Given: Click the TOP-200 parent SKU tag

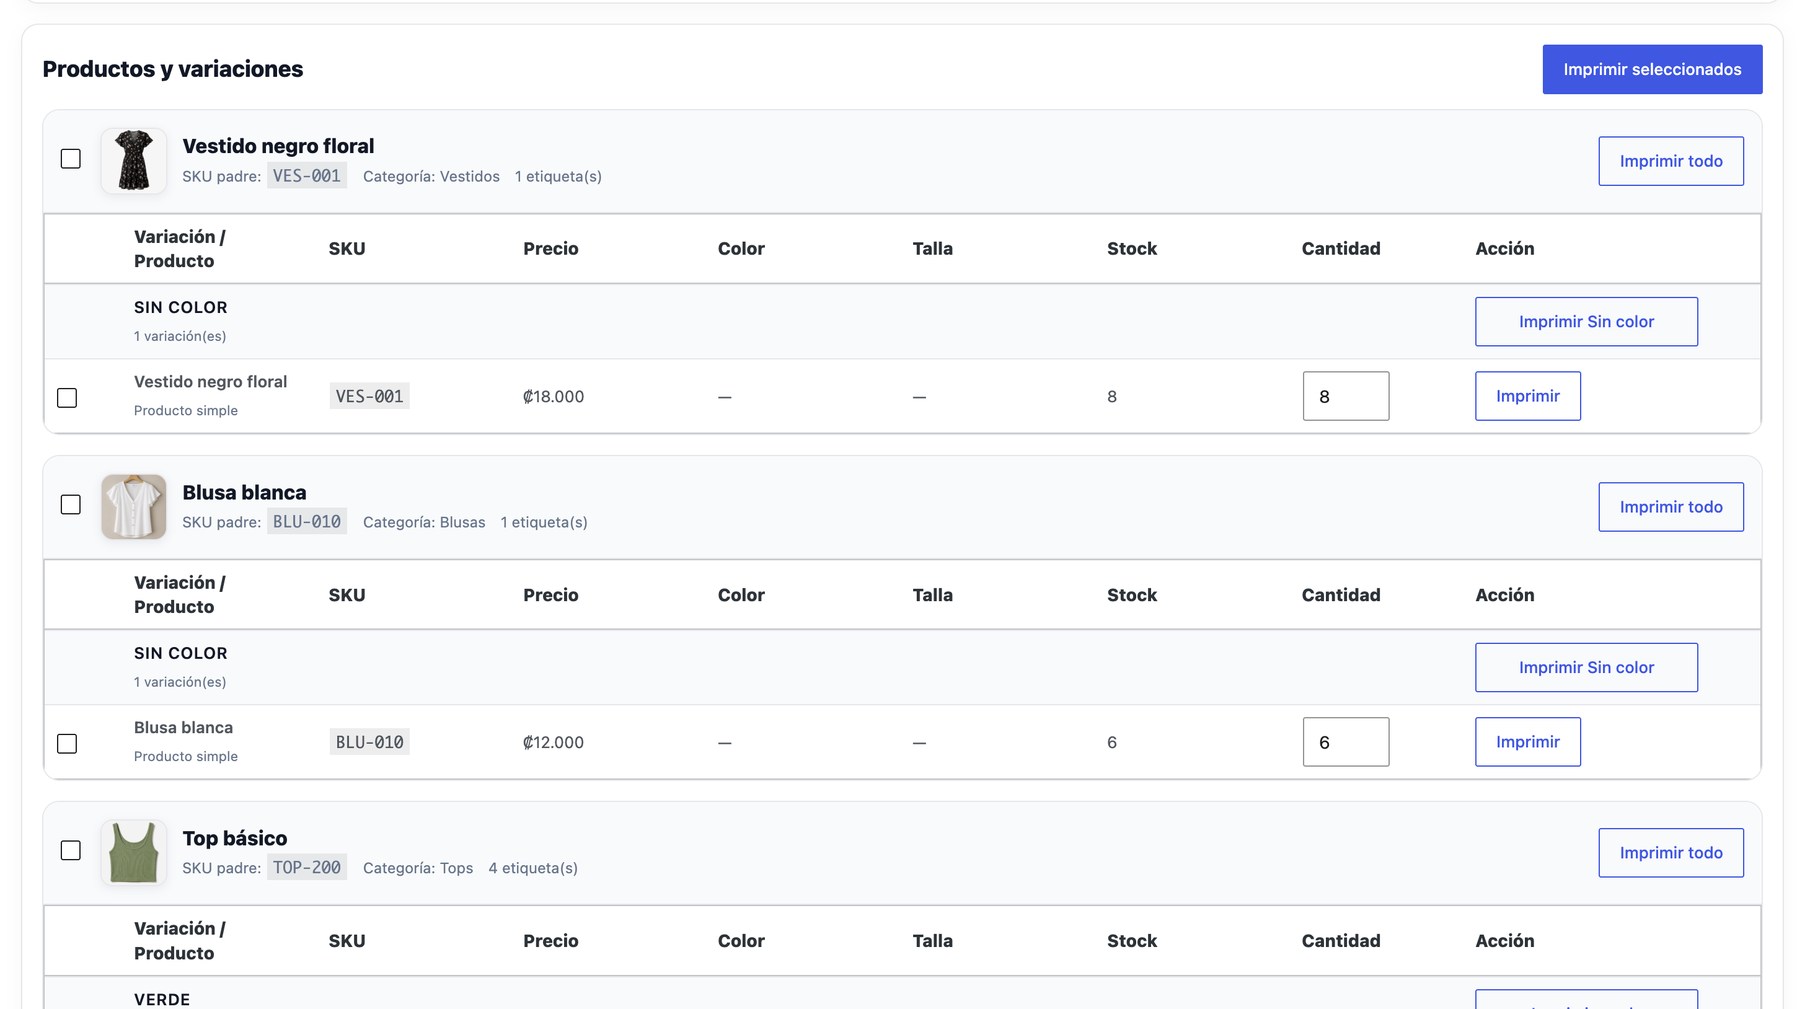Looking at the screenshot, I should pyautogui.click(x=306, y=867).
